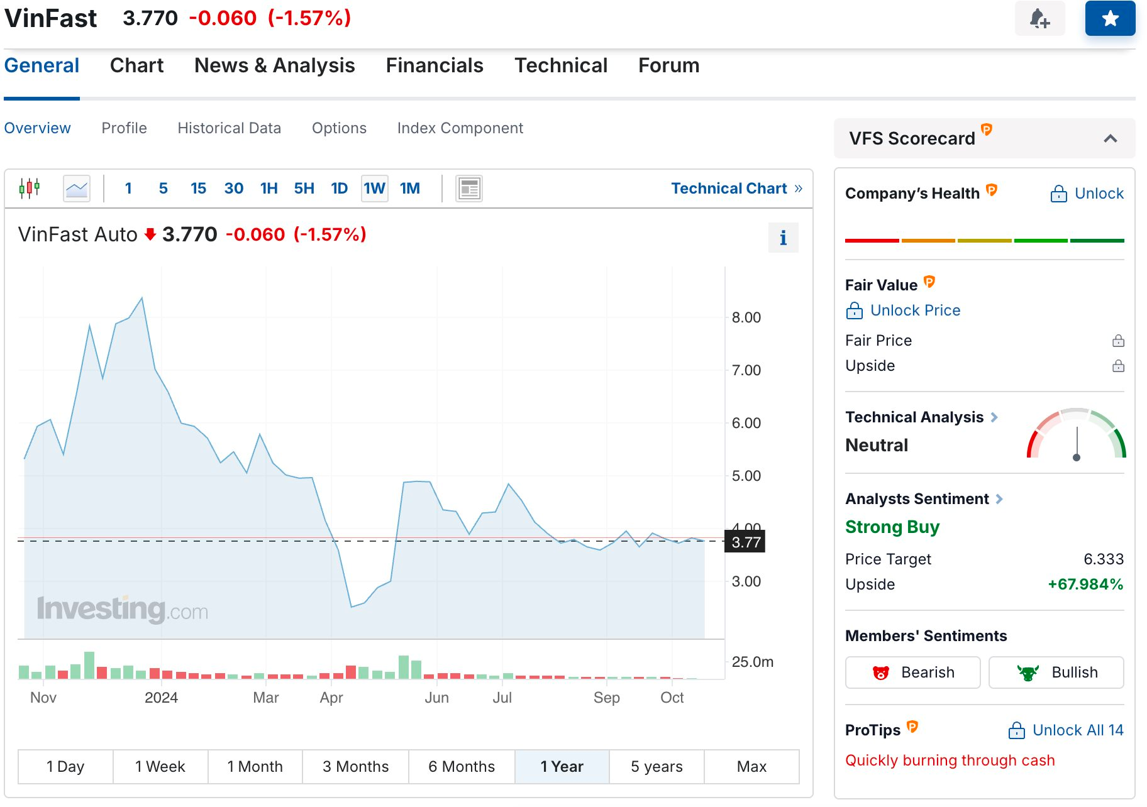Set chart interval to 1W
The image size is (1147, 807).
click(374, 189)
